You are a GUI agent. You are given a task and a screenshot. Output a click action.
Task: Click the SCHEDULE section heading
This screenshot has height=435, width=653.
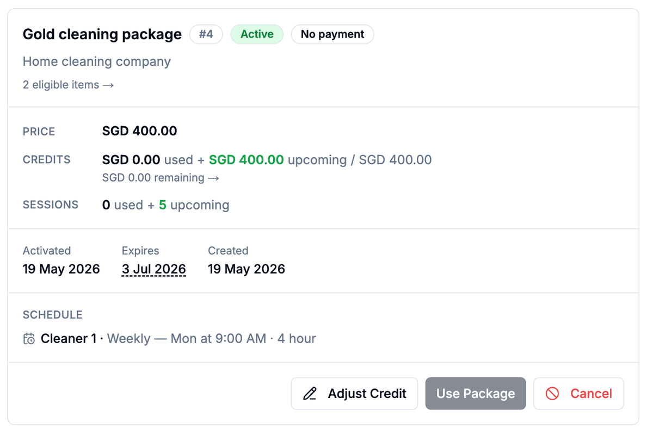click(53, 315)
